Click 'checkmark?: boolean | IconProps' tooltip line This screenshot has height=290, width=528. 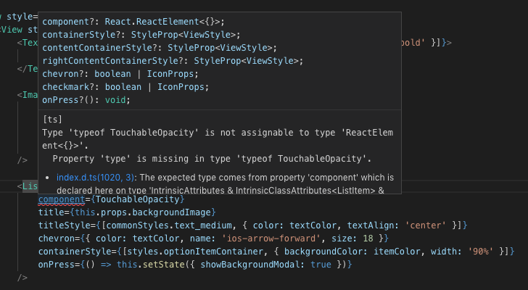pos(125,87)
